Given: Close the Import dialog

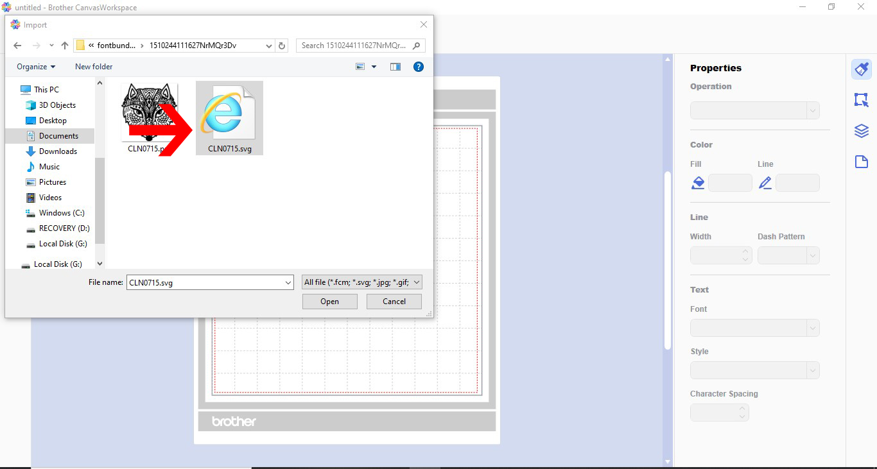Looking at the screenshot, I should point(424,24).
